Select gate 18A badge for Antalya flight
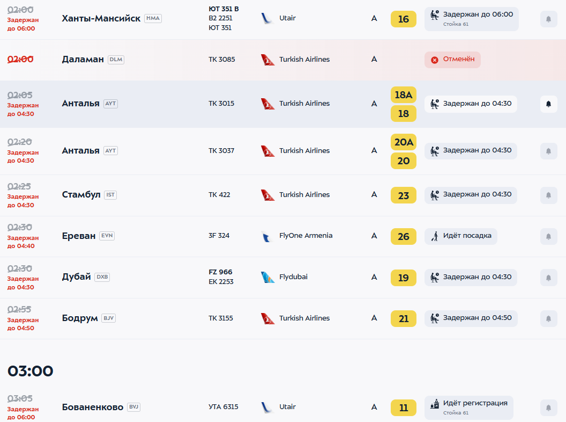 point(404,95)
